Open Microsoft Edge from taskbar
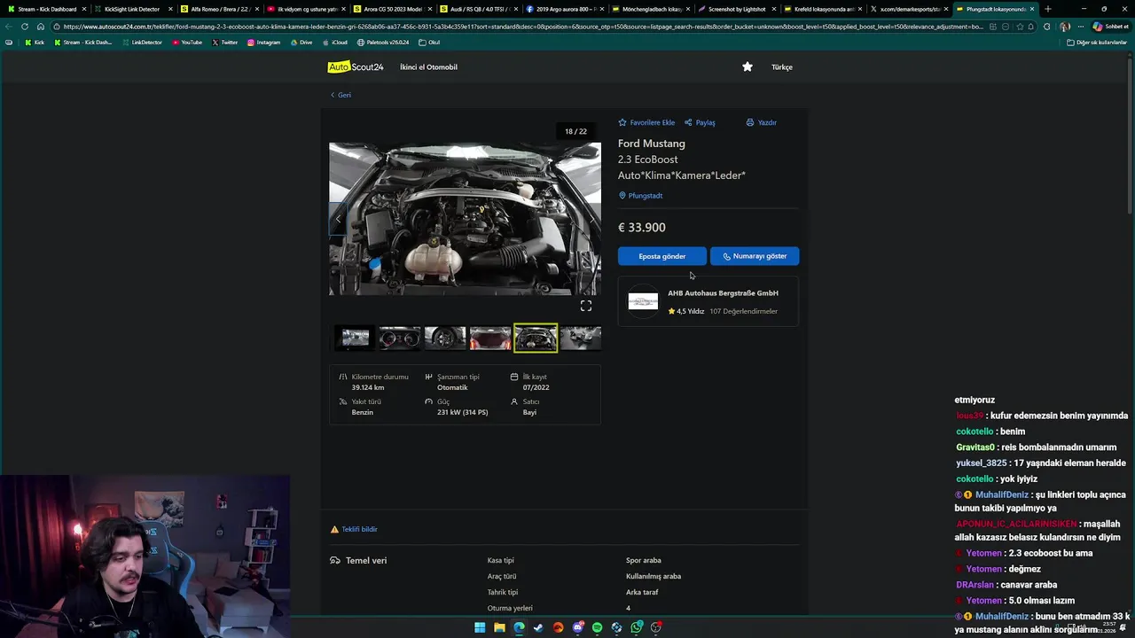 519,627
